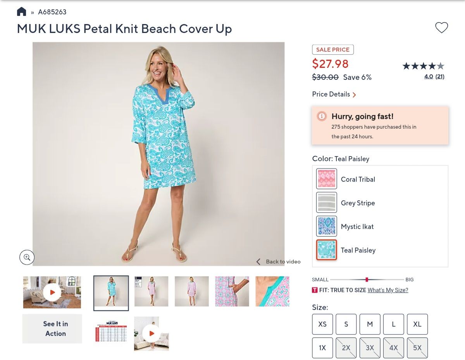Viewport: 465px width, 360px height.
Task: Click the back arrow beside Back to video
Action: click(x=258, y=262)
